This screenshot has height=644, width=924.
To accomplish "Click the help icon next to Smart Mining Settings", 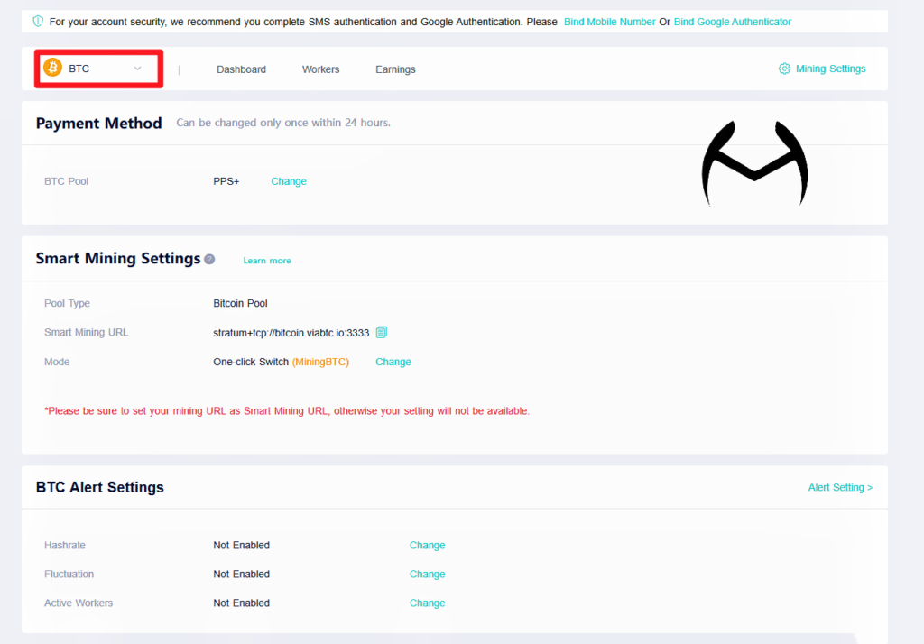I will pyautogui.click(x=209, y=259).
